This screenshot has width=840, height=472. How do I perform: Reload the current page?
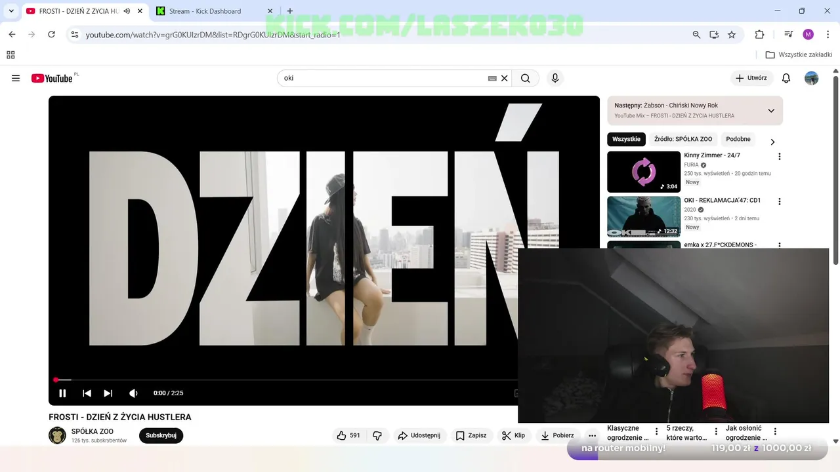click(x=51, y=34)
